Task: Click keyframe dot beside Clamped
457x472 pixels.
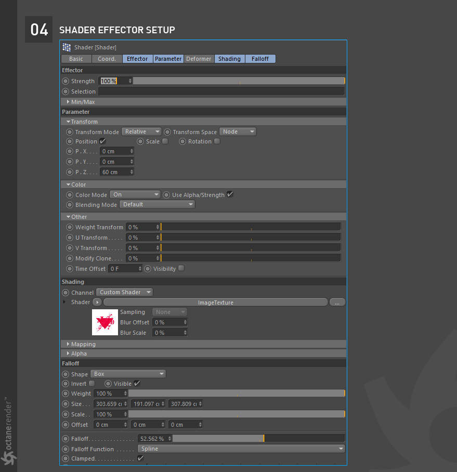Action: pos(66,458)
